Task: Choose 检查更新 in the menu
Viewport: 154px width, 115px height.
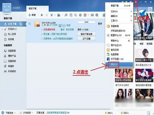Action: pyautogui.click(x=119, y=54)
